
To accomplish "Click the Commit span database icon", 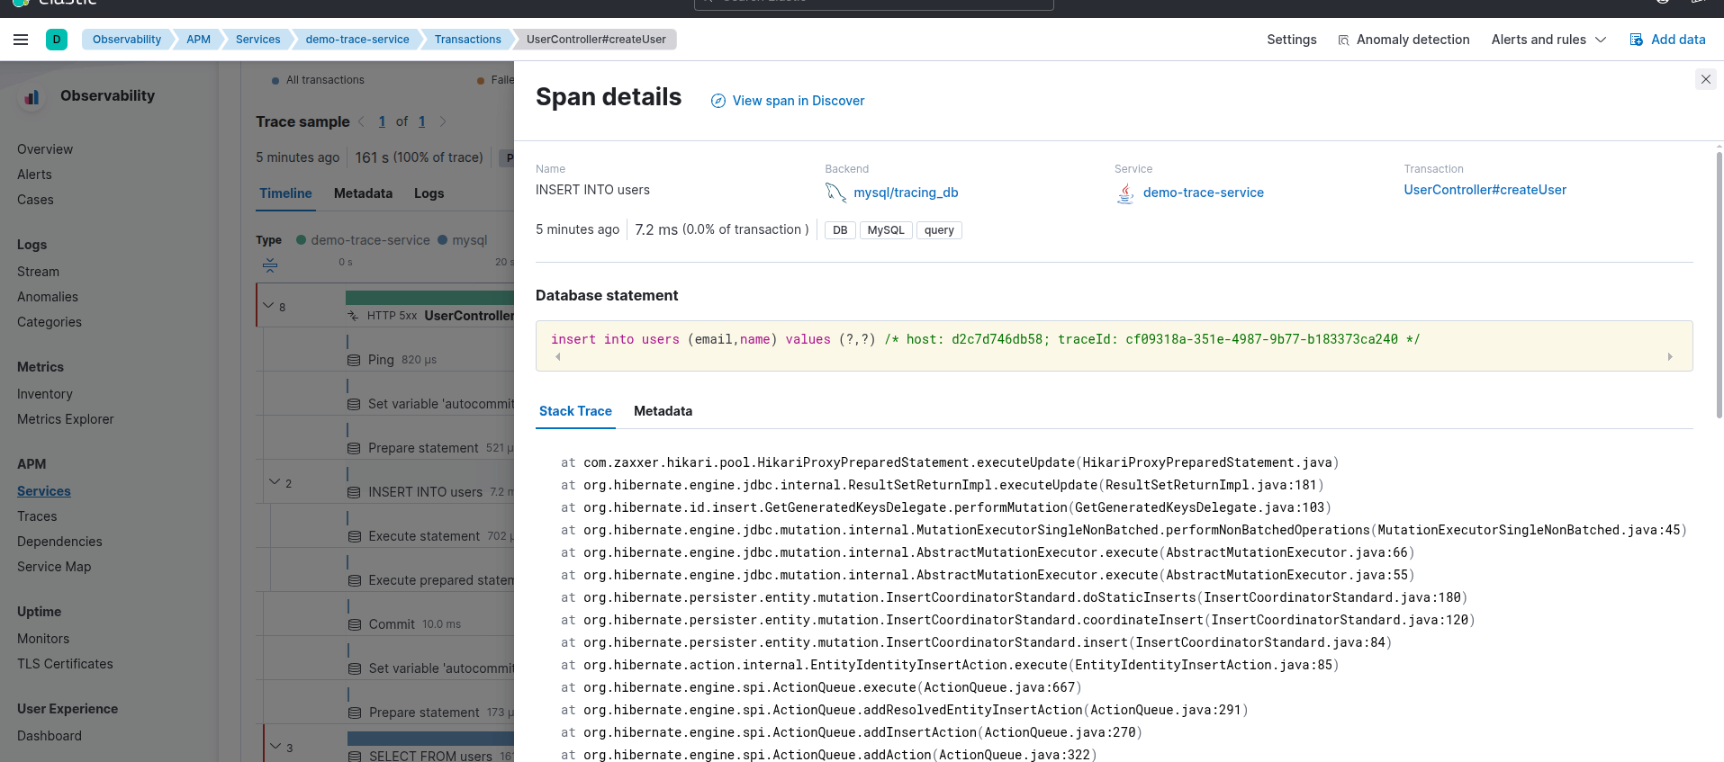I will coord(354,624).
